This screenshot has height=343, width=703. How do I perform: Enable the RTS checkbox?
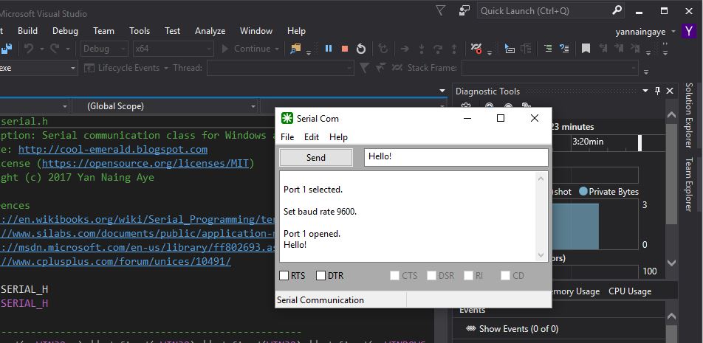[x=284, y=276]
